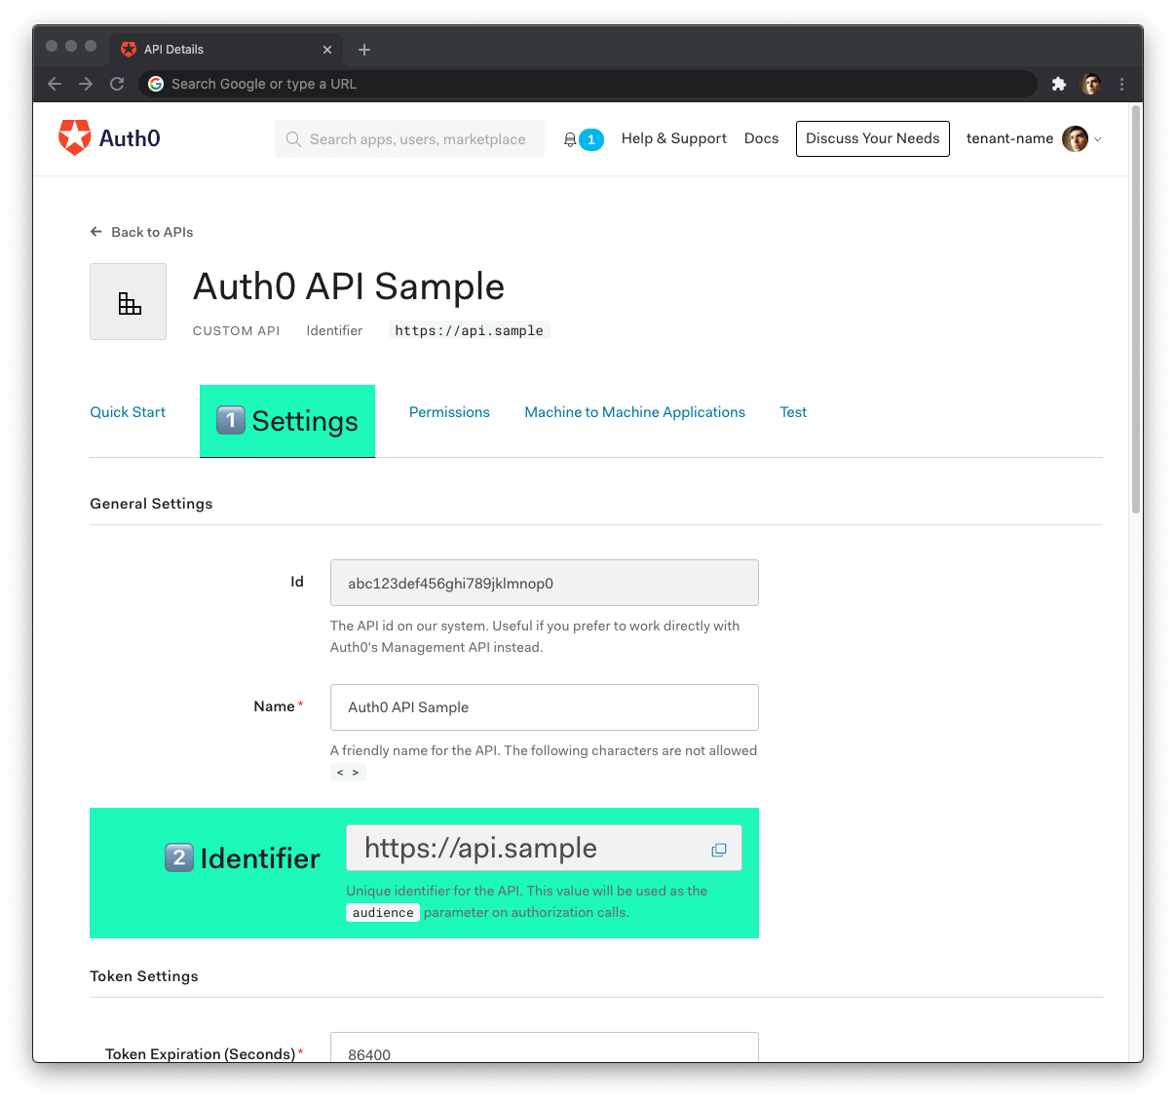This screenshot has width=1176, height=1103.
Task: Reload the current page
Action: 117,84
